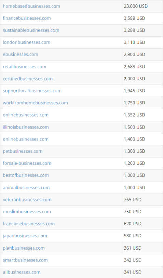Open onlinebusinesses.com priced 1,652 USD
The image size is (163, 278).
[x=26, y=115]
